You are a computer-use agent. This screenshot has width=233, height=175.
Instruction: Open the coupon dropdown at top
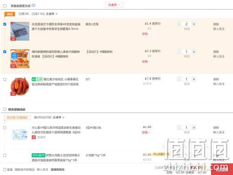114,5
